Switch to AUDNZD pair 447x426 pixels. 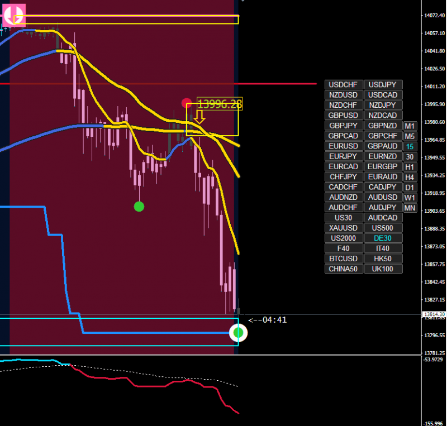point(344,198)
